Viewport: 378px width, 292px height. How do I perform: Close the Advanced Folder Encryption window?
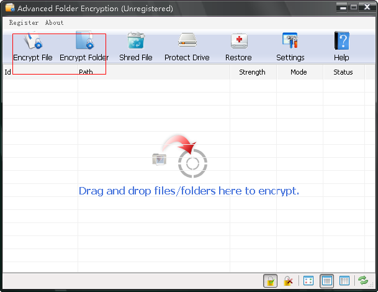coord(367,7)
